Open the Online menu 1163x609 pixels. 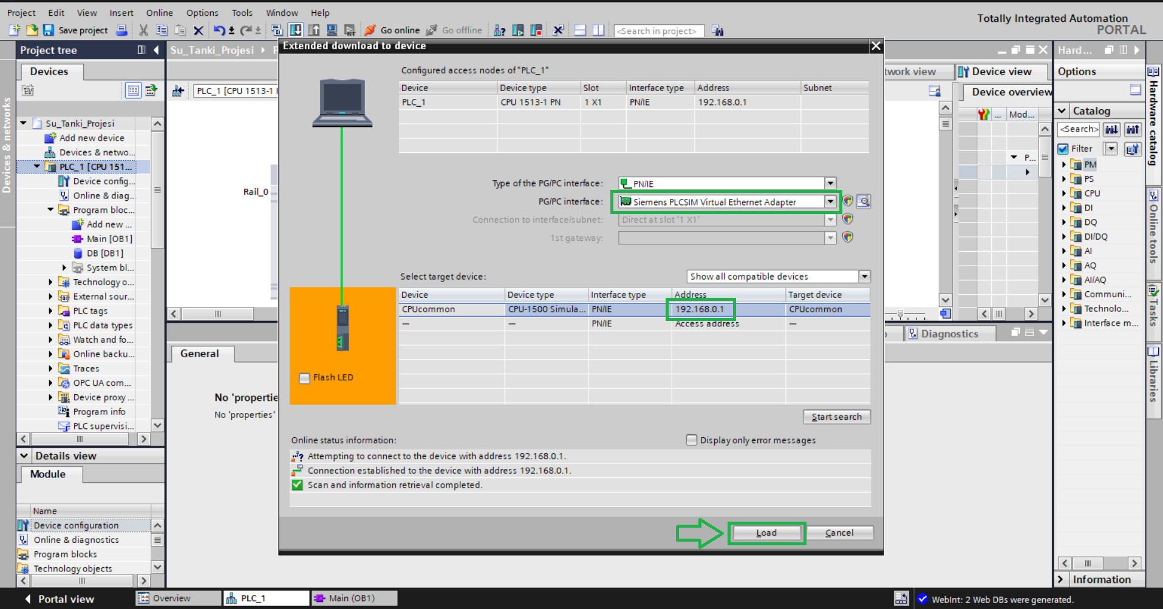(x=159, y=13)
